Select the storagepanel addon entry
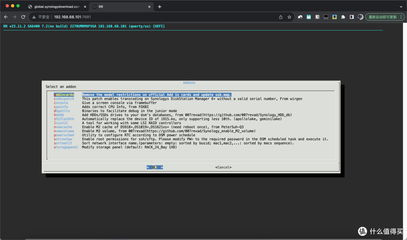The height and width of the screenshot is (240, 407). click(66, 147)
